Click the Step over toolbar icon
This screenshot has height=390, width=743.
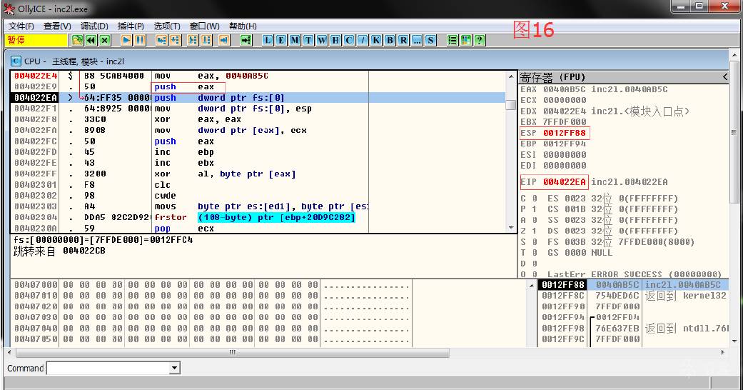click(176, 40)
